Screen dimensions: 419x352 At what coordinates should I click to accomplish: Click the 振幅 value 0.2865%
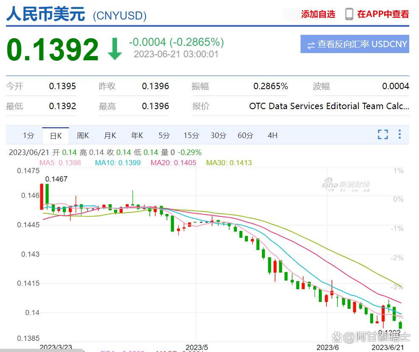click(271, 86)
